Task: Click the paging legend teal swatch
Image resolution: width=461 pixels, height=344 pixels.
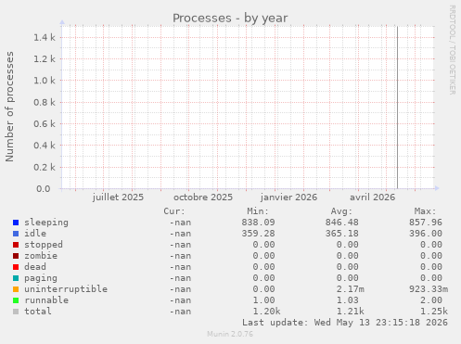Action: 16,278
